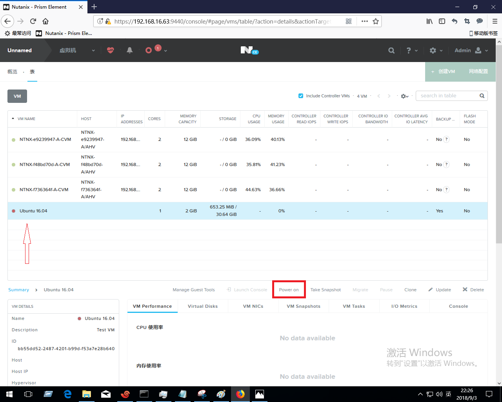Click the 创建VM button
502x402 pixels.
pyautogui.click(x=443, y=71)
